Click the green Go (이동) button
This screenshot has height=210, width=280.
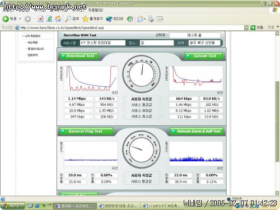pyautogui.click(x=256, y=27)
